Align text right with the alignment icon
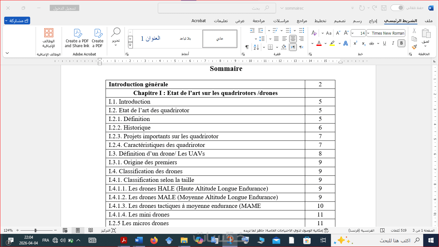 [301, 39]
